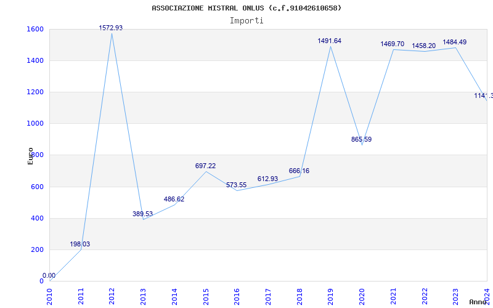The width and height of the screenshot is (493, 308).
Task: Click the Importi subtitle
Action: coord(246,21)
